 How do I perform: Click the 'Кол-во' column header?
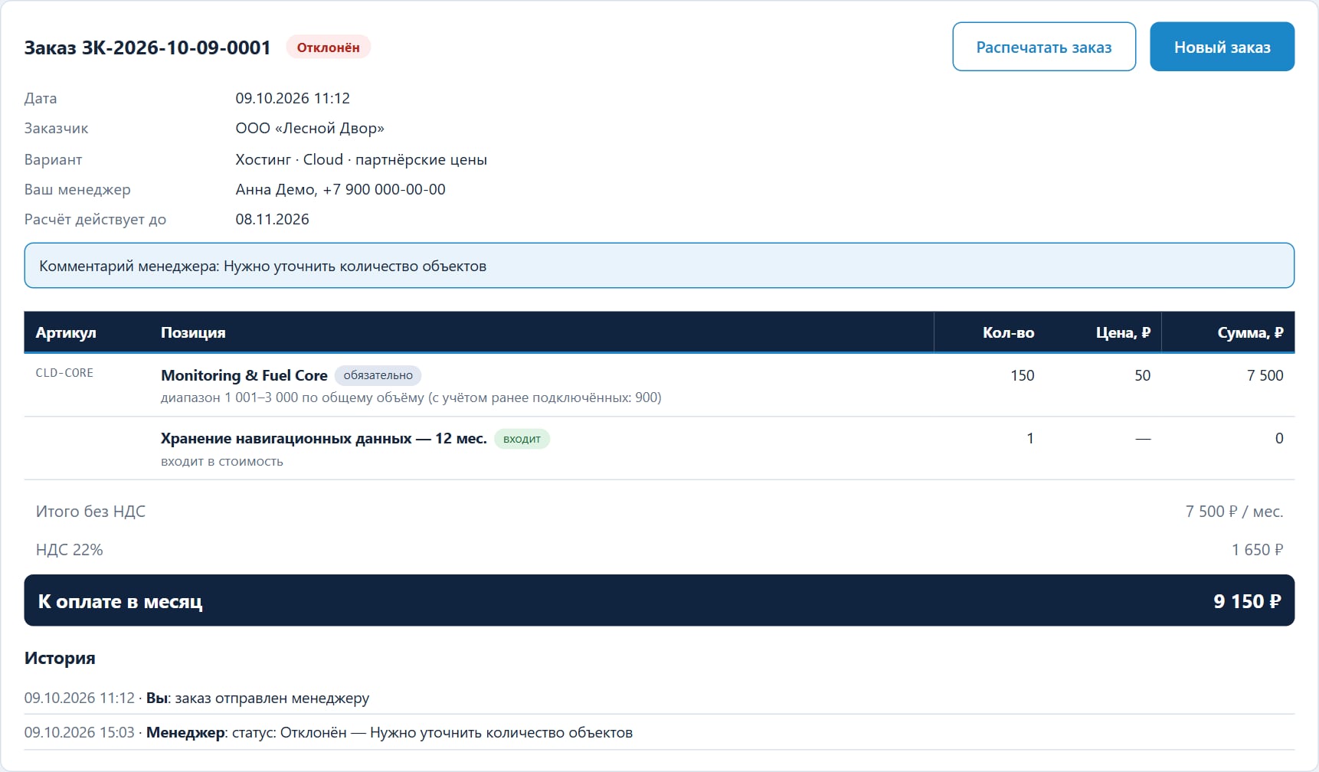point(1009,332)
